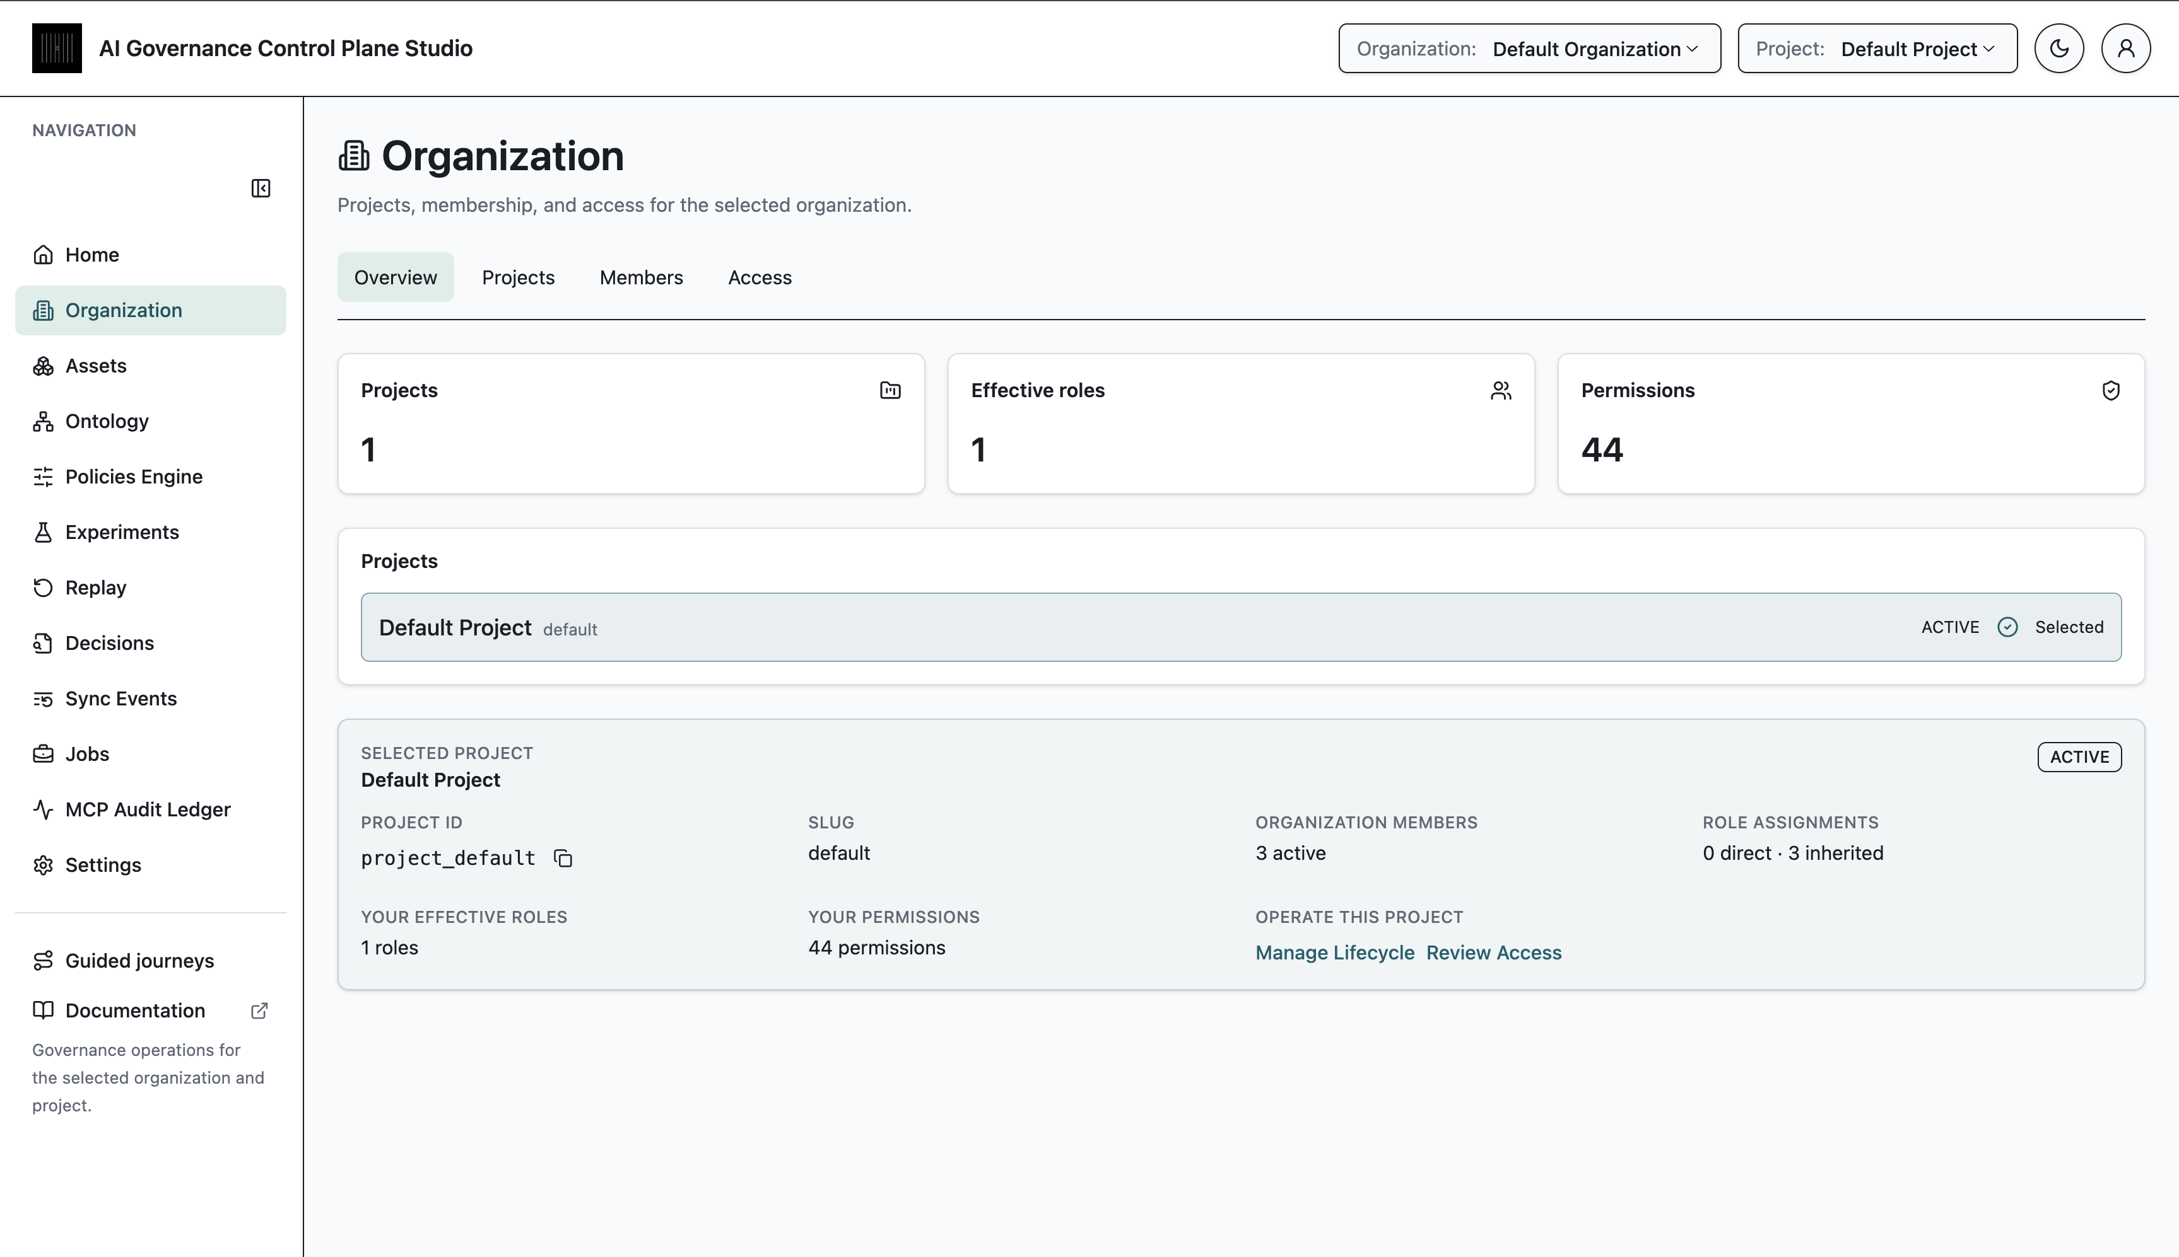
Task: Select Organization in the navigation sidebar
Action: [x=150, y=310]
